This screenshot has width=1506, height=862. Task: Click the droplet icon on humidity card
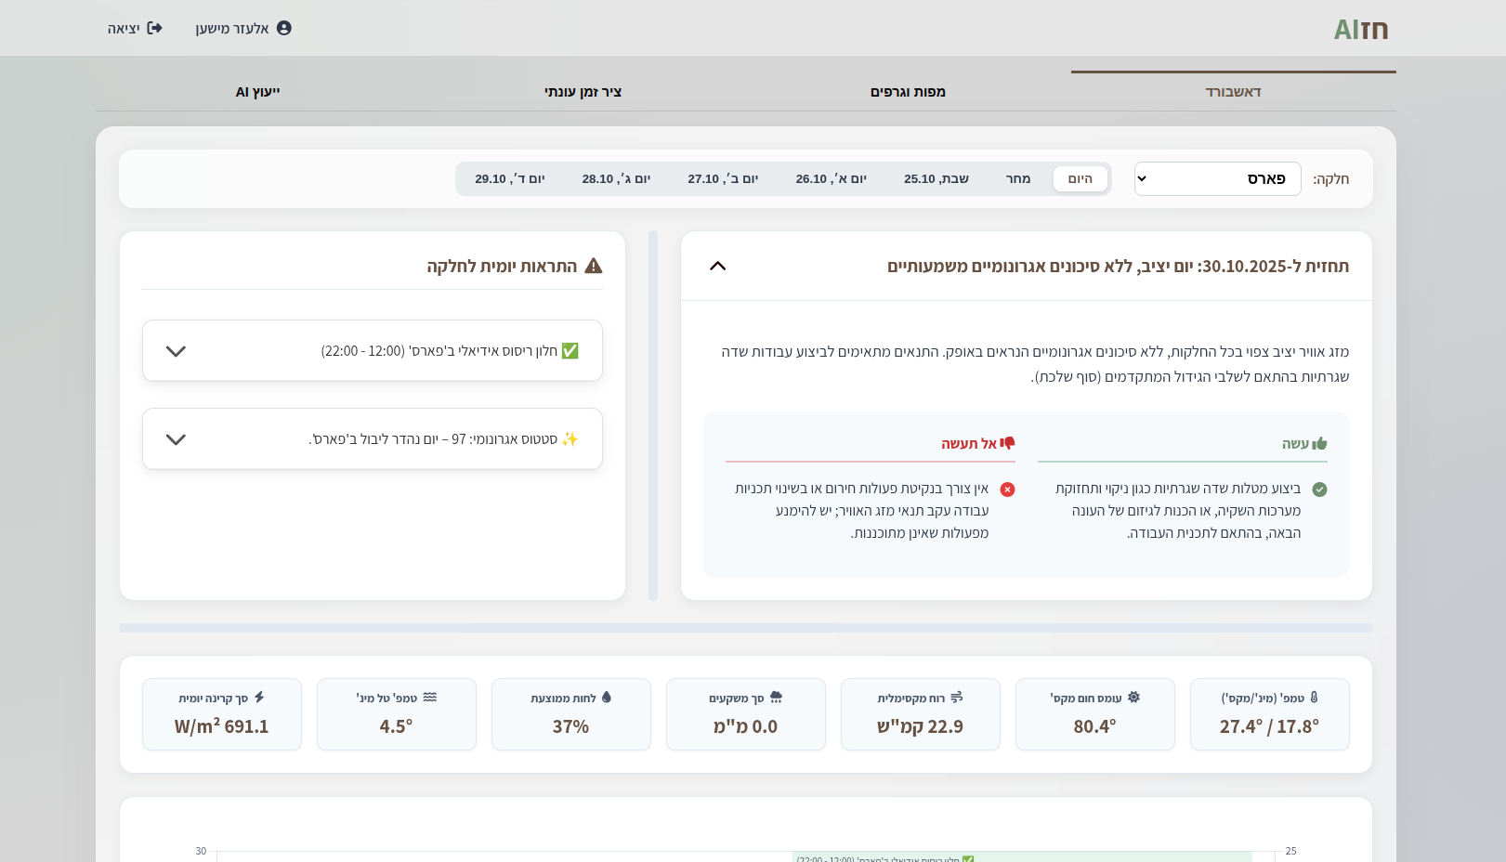pyautogui.click(x=607, y=698)
